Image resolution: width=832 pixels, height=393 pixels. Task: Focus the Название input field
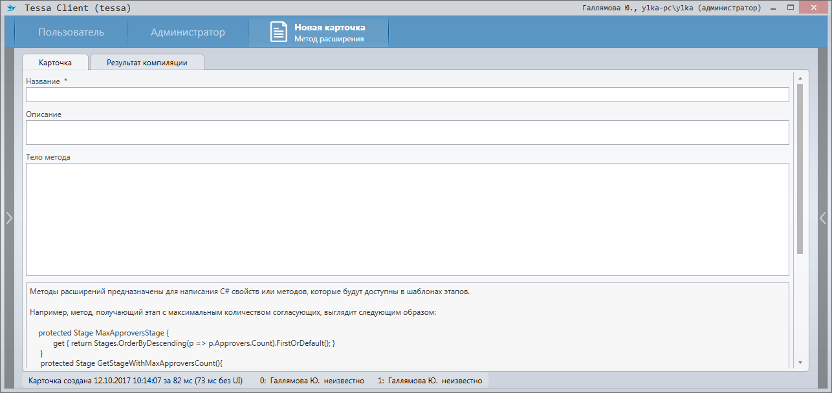point(407,95)
